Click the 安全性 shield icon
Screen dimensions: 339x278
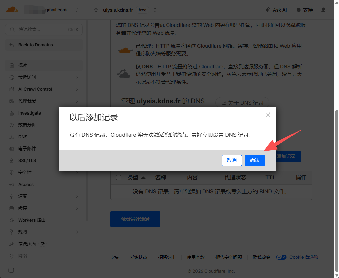pos(12,173)
